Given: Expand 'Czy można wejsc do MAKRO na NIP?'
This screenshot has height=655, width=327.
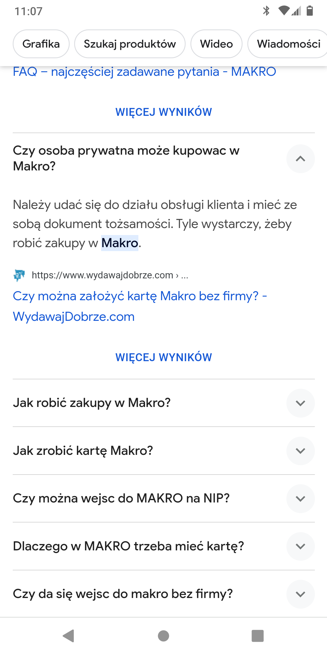Looking at the screenshot, I should 300,499.
